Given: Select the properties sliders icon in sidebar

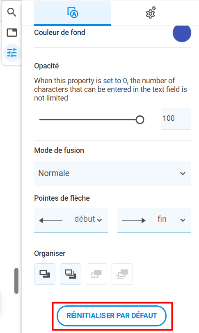Looking at the screenshot, I should tap(12, 53).
